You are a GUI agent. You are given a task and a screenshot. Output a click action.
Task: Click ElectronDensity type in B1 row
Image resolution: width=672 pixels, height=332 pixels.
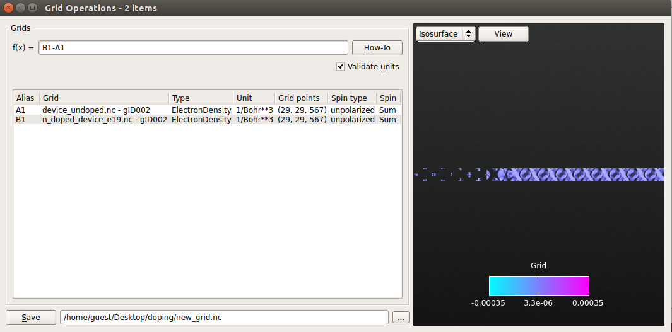(x=201, y=119)
